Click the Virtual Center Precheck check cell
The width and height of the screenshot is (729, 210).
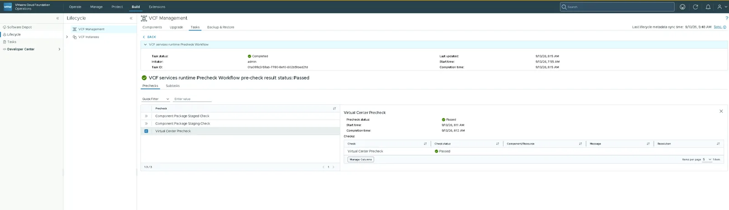(365, 151)
